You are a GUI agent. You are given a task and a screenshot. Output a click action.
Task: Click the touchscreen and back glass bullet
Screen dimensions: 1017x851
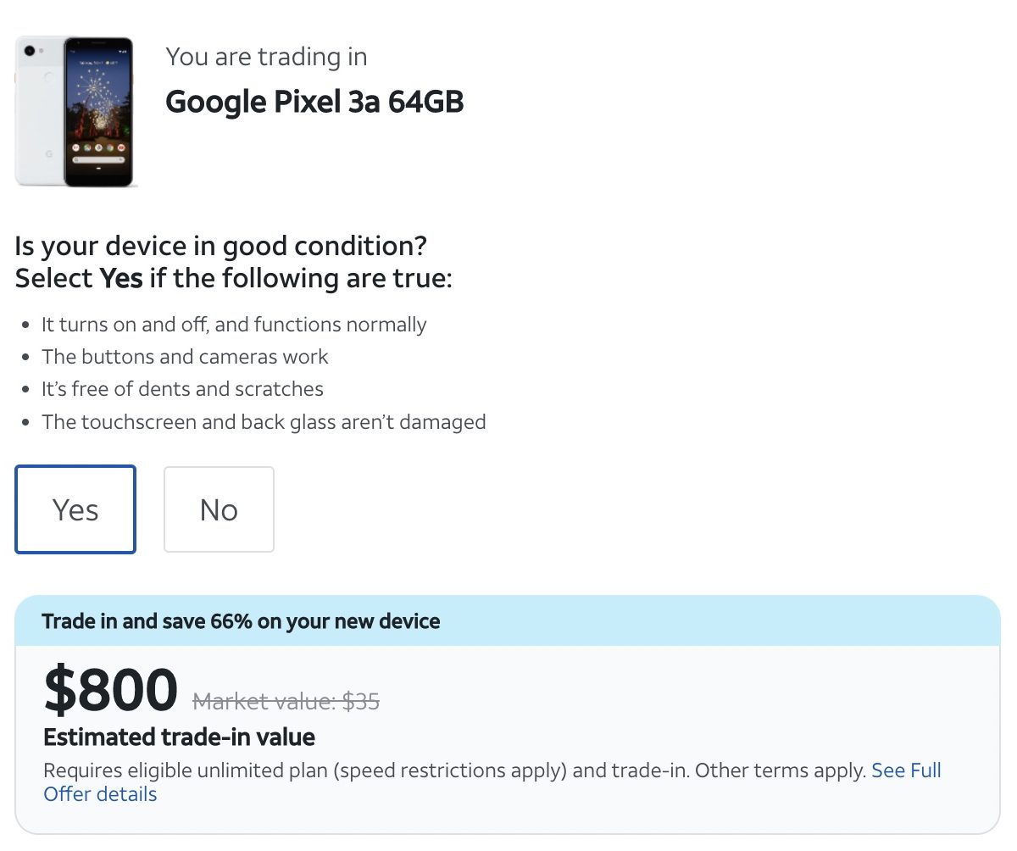pyautogui.click(x=264, y=421)
